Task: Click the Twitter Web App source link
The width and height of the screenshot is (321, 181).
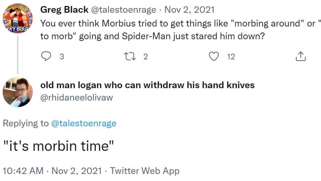Action: [145, 171]
